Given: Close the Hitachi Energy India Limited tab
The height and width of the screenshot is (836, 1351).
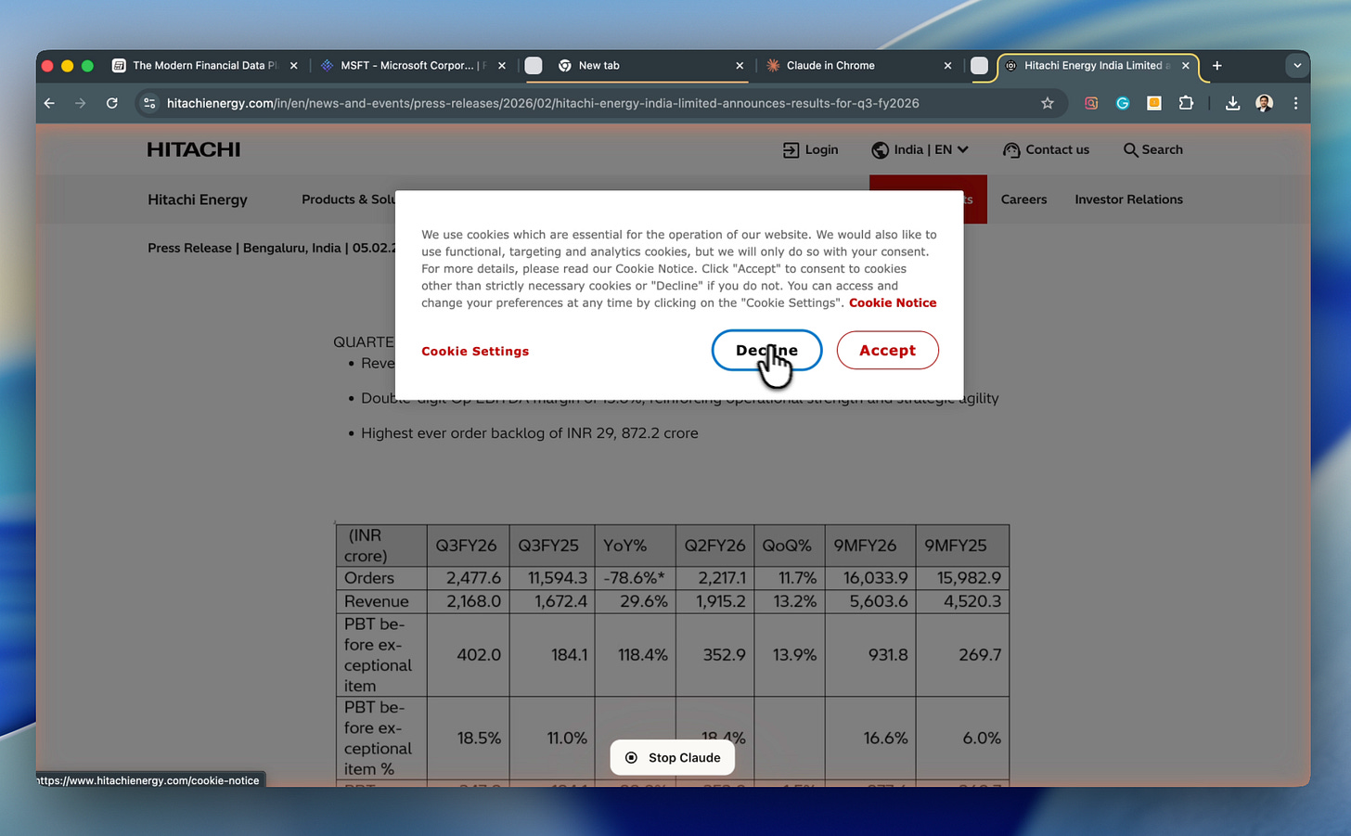Looking at the screenshot, I should [x=1185, y=66].
